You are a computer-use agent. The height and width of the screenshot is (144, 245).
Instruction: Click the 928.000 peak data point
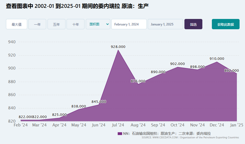118,50
